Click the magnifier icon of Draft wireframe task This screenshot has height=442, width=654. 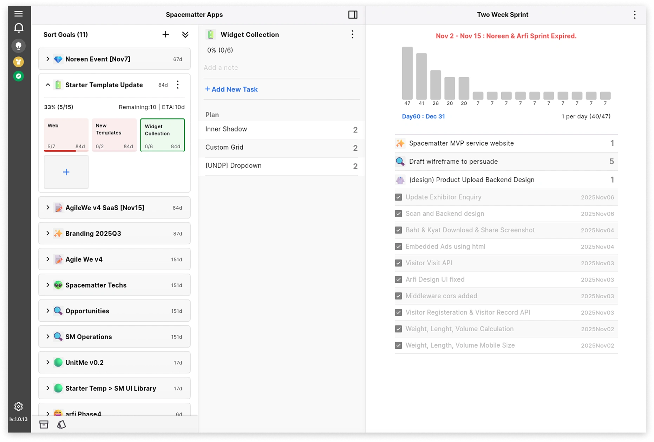tap(400, 162)
